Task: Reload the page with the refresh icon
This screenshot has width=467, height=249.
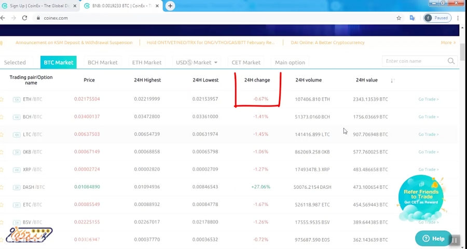Action: click(25, 18)
